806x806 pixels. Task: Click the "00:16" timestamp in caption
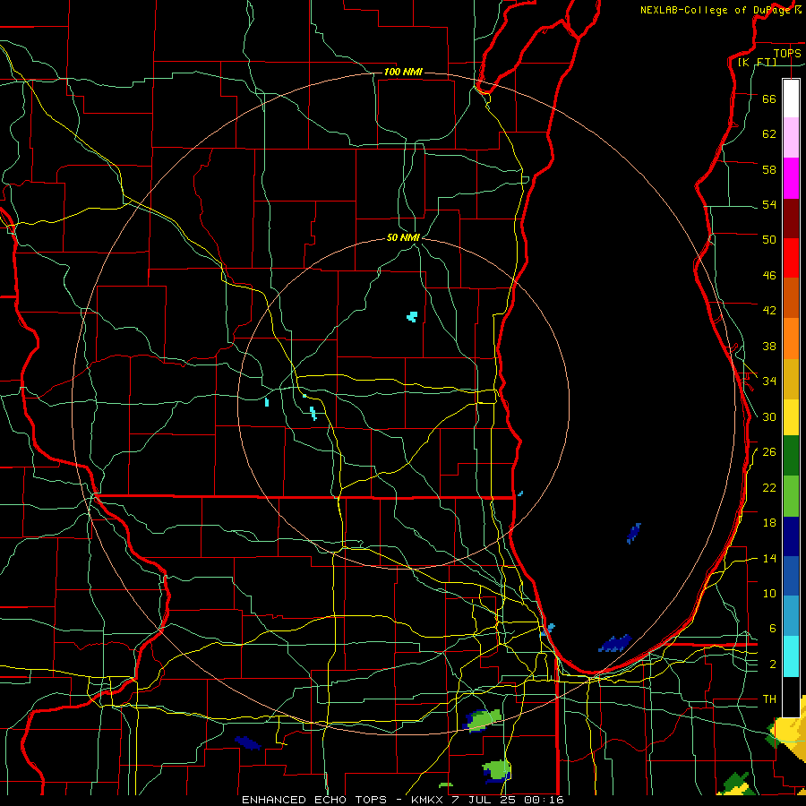point(544,800)
